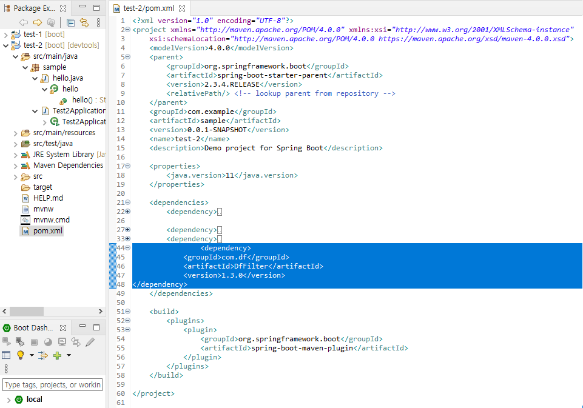
Task: Expand the local node in Boot Dashboard
Action: (8, 400)
